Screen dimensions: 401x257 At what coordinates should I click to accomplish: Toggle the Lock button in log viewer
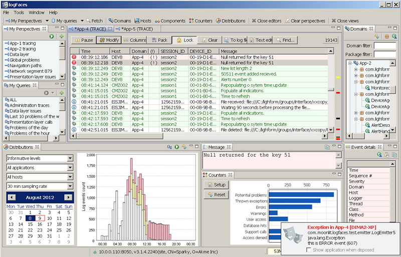184,40
